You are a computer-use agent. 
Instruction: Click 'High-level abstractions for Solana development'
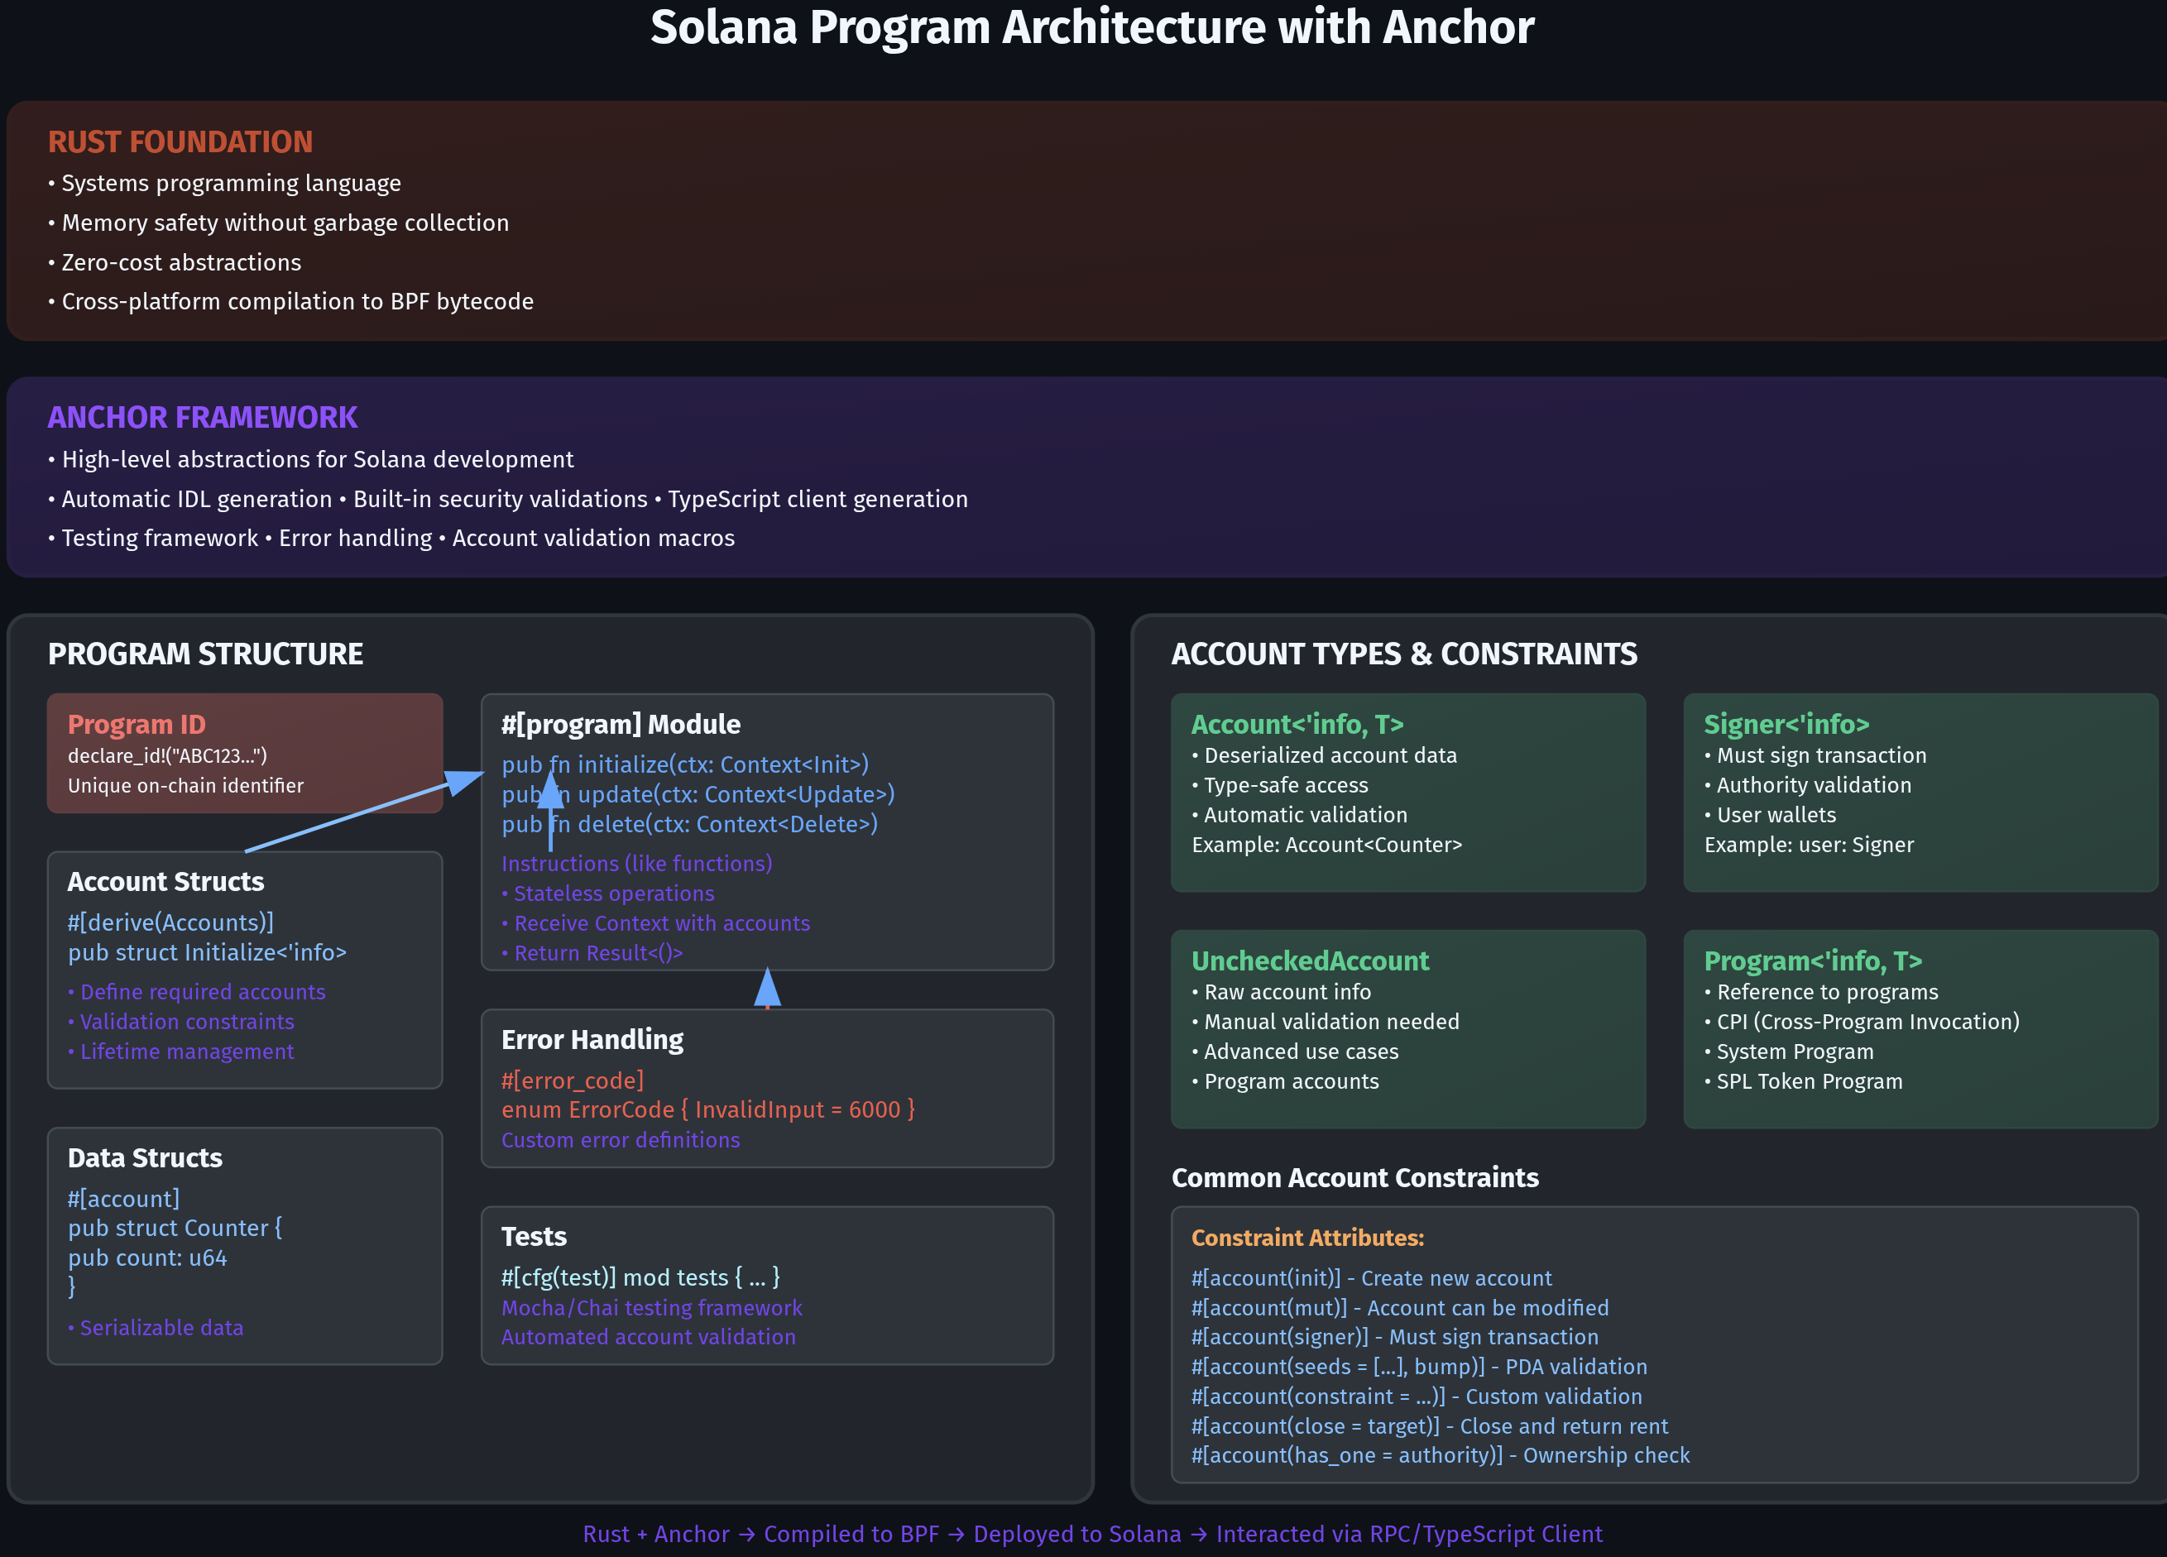[310, 459]
